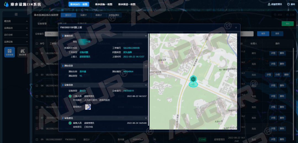Close the YWJ00019问题上报 dialog
Screen dimensions: 298x143
coord(236,28)
